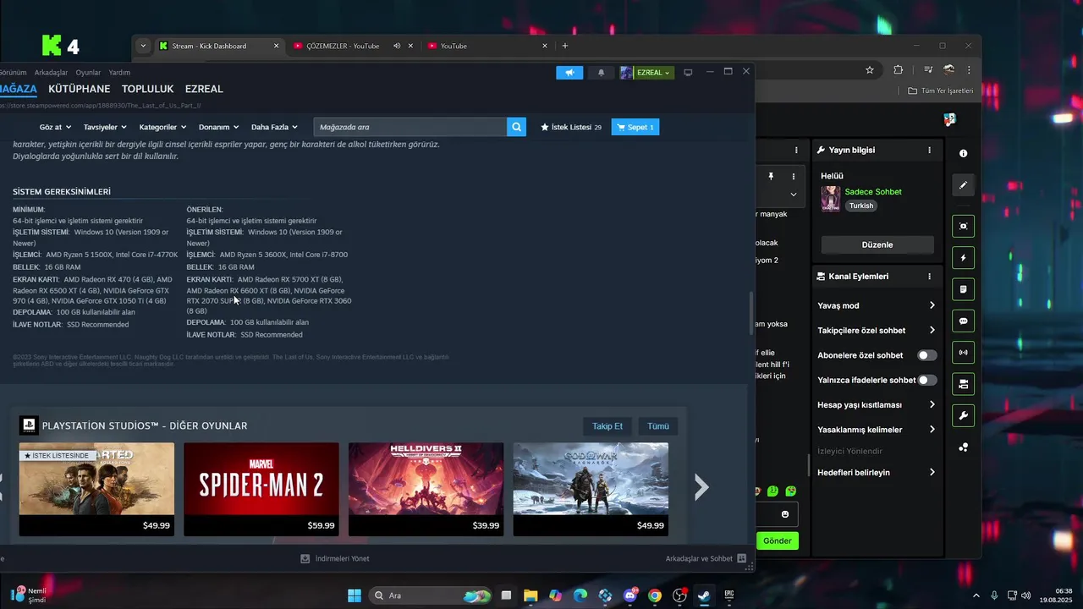Bookmark this page with Chrome star icon

(869, 69)
